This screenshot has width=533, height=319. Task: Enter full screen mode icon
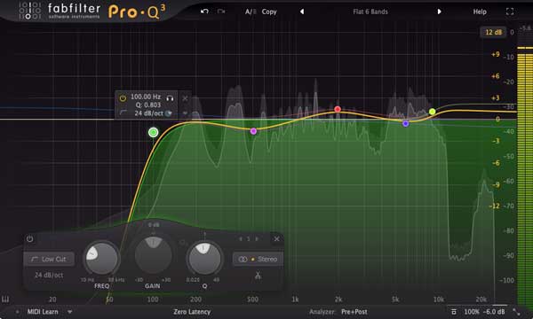click(510, 12)
